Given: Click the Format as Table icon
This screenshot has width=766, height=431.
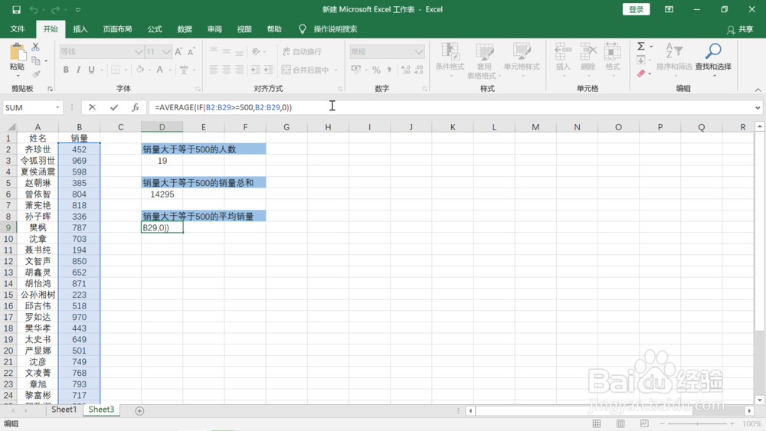Looking at the screenshot, I should coord(484,52).
